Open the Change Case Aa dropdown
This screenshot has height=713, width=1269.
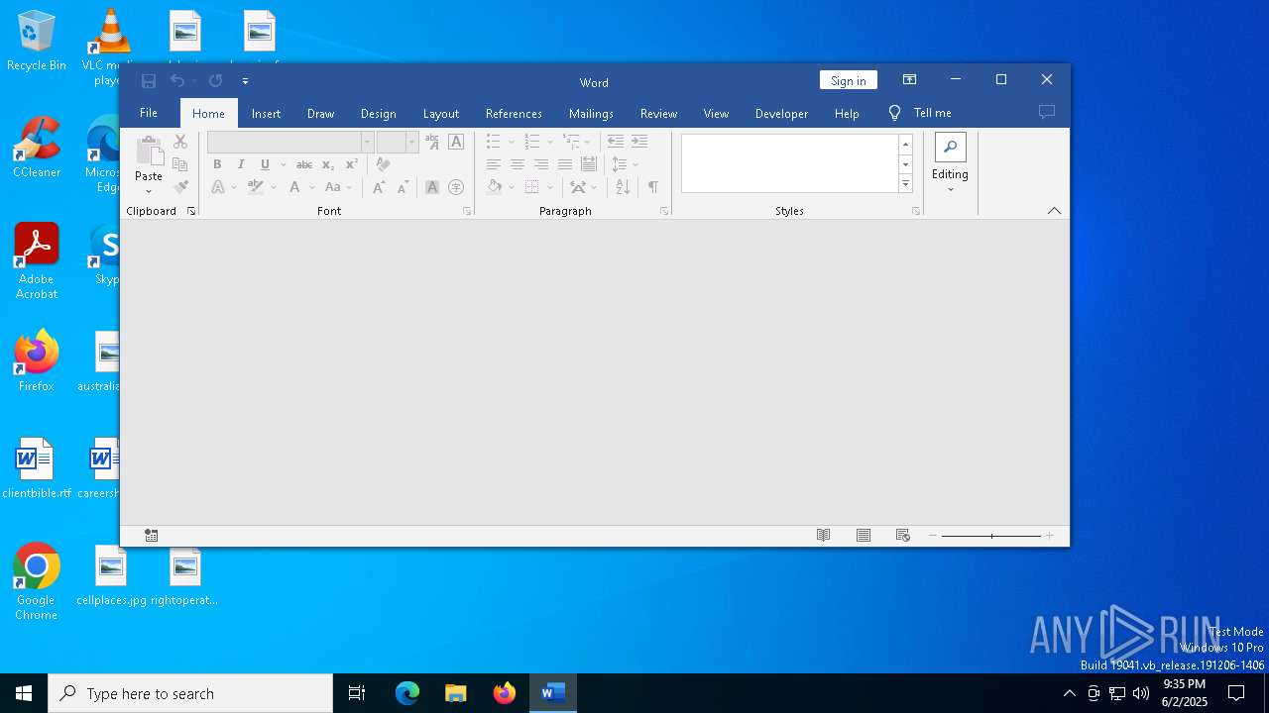[338, 187]
